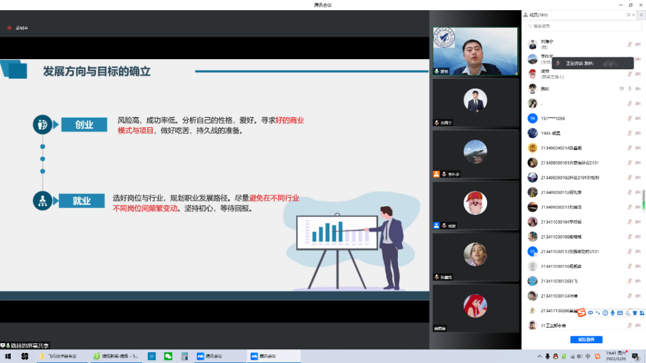Open the members panel hamburger menu
The width and height of the screenshot is (646, 363).
pos(641,15)
